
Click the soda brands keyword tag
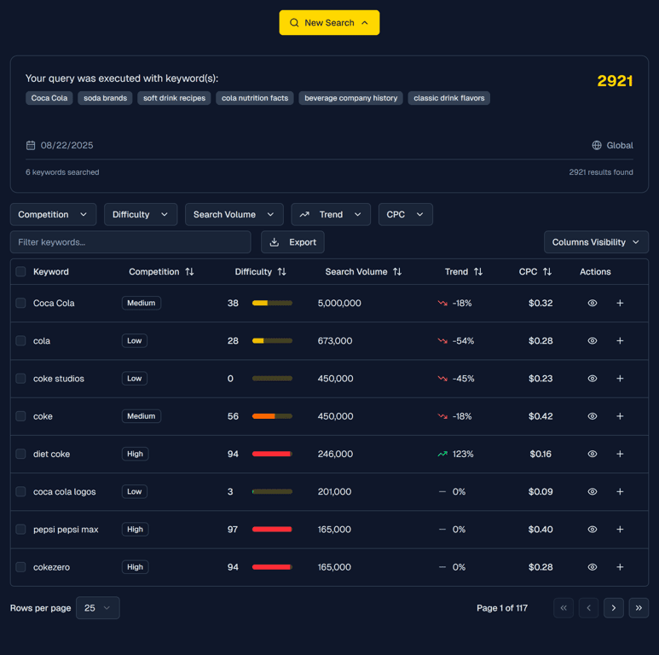point(105,98)
